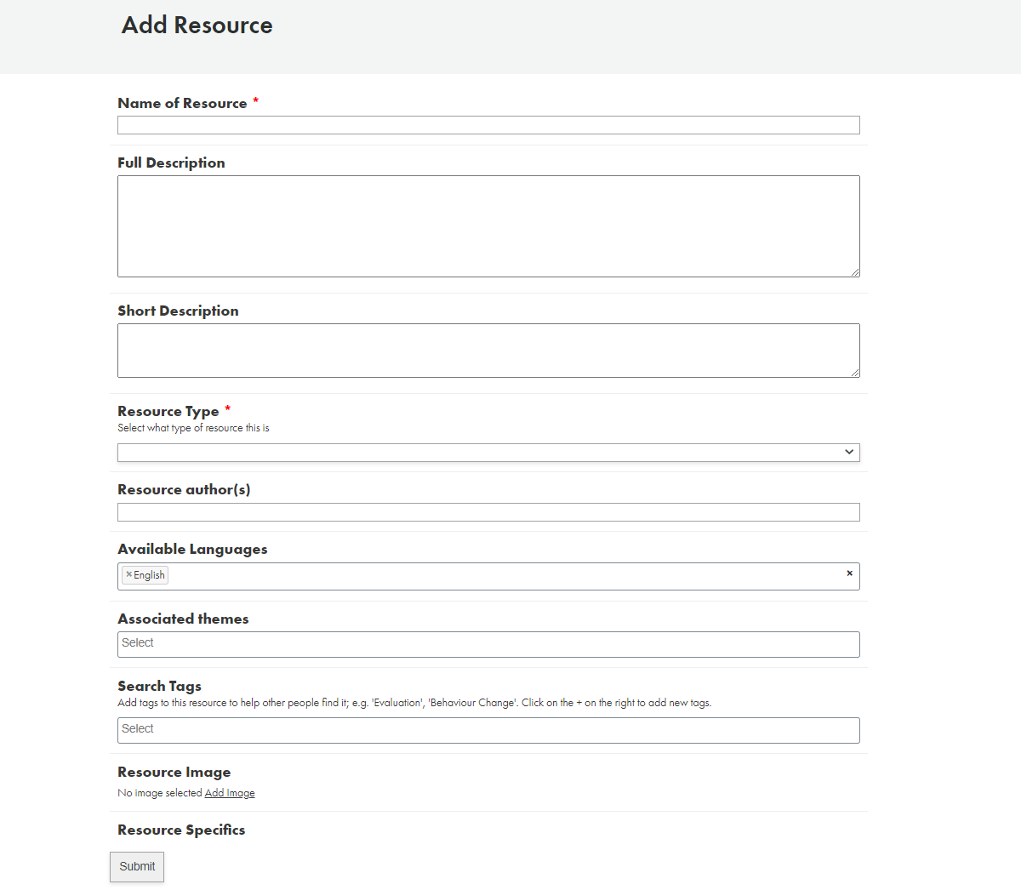This screenshot has width=1021, height=890.
Task: Click the Resource Image label
Action: tap(174, 772)
